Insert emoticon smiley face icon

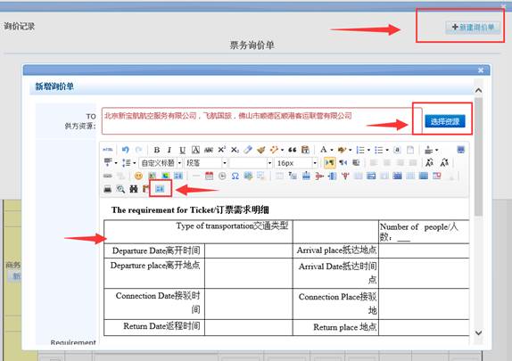click(138, 176)
